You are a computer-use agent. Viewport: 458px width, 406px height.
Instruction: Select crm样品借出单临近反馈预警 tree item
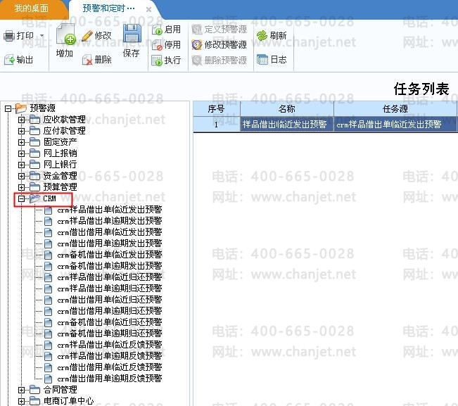click(110, 345)
